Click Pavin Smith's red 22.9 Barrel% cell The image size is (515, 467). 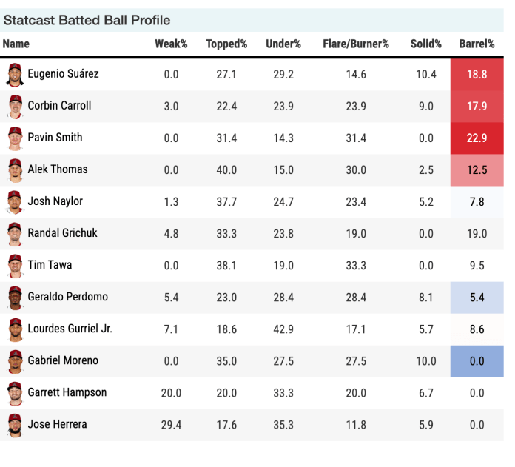click(477, 138)
